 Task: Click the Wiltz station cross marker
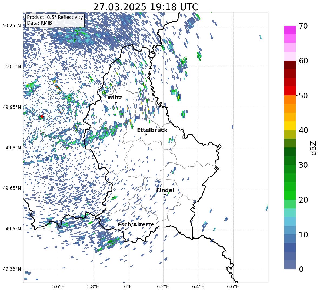coord(116,102)
